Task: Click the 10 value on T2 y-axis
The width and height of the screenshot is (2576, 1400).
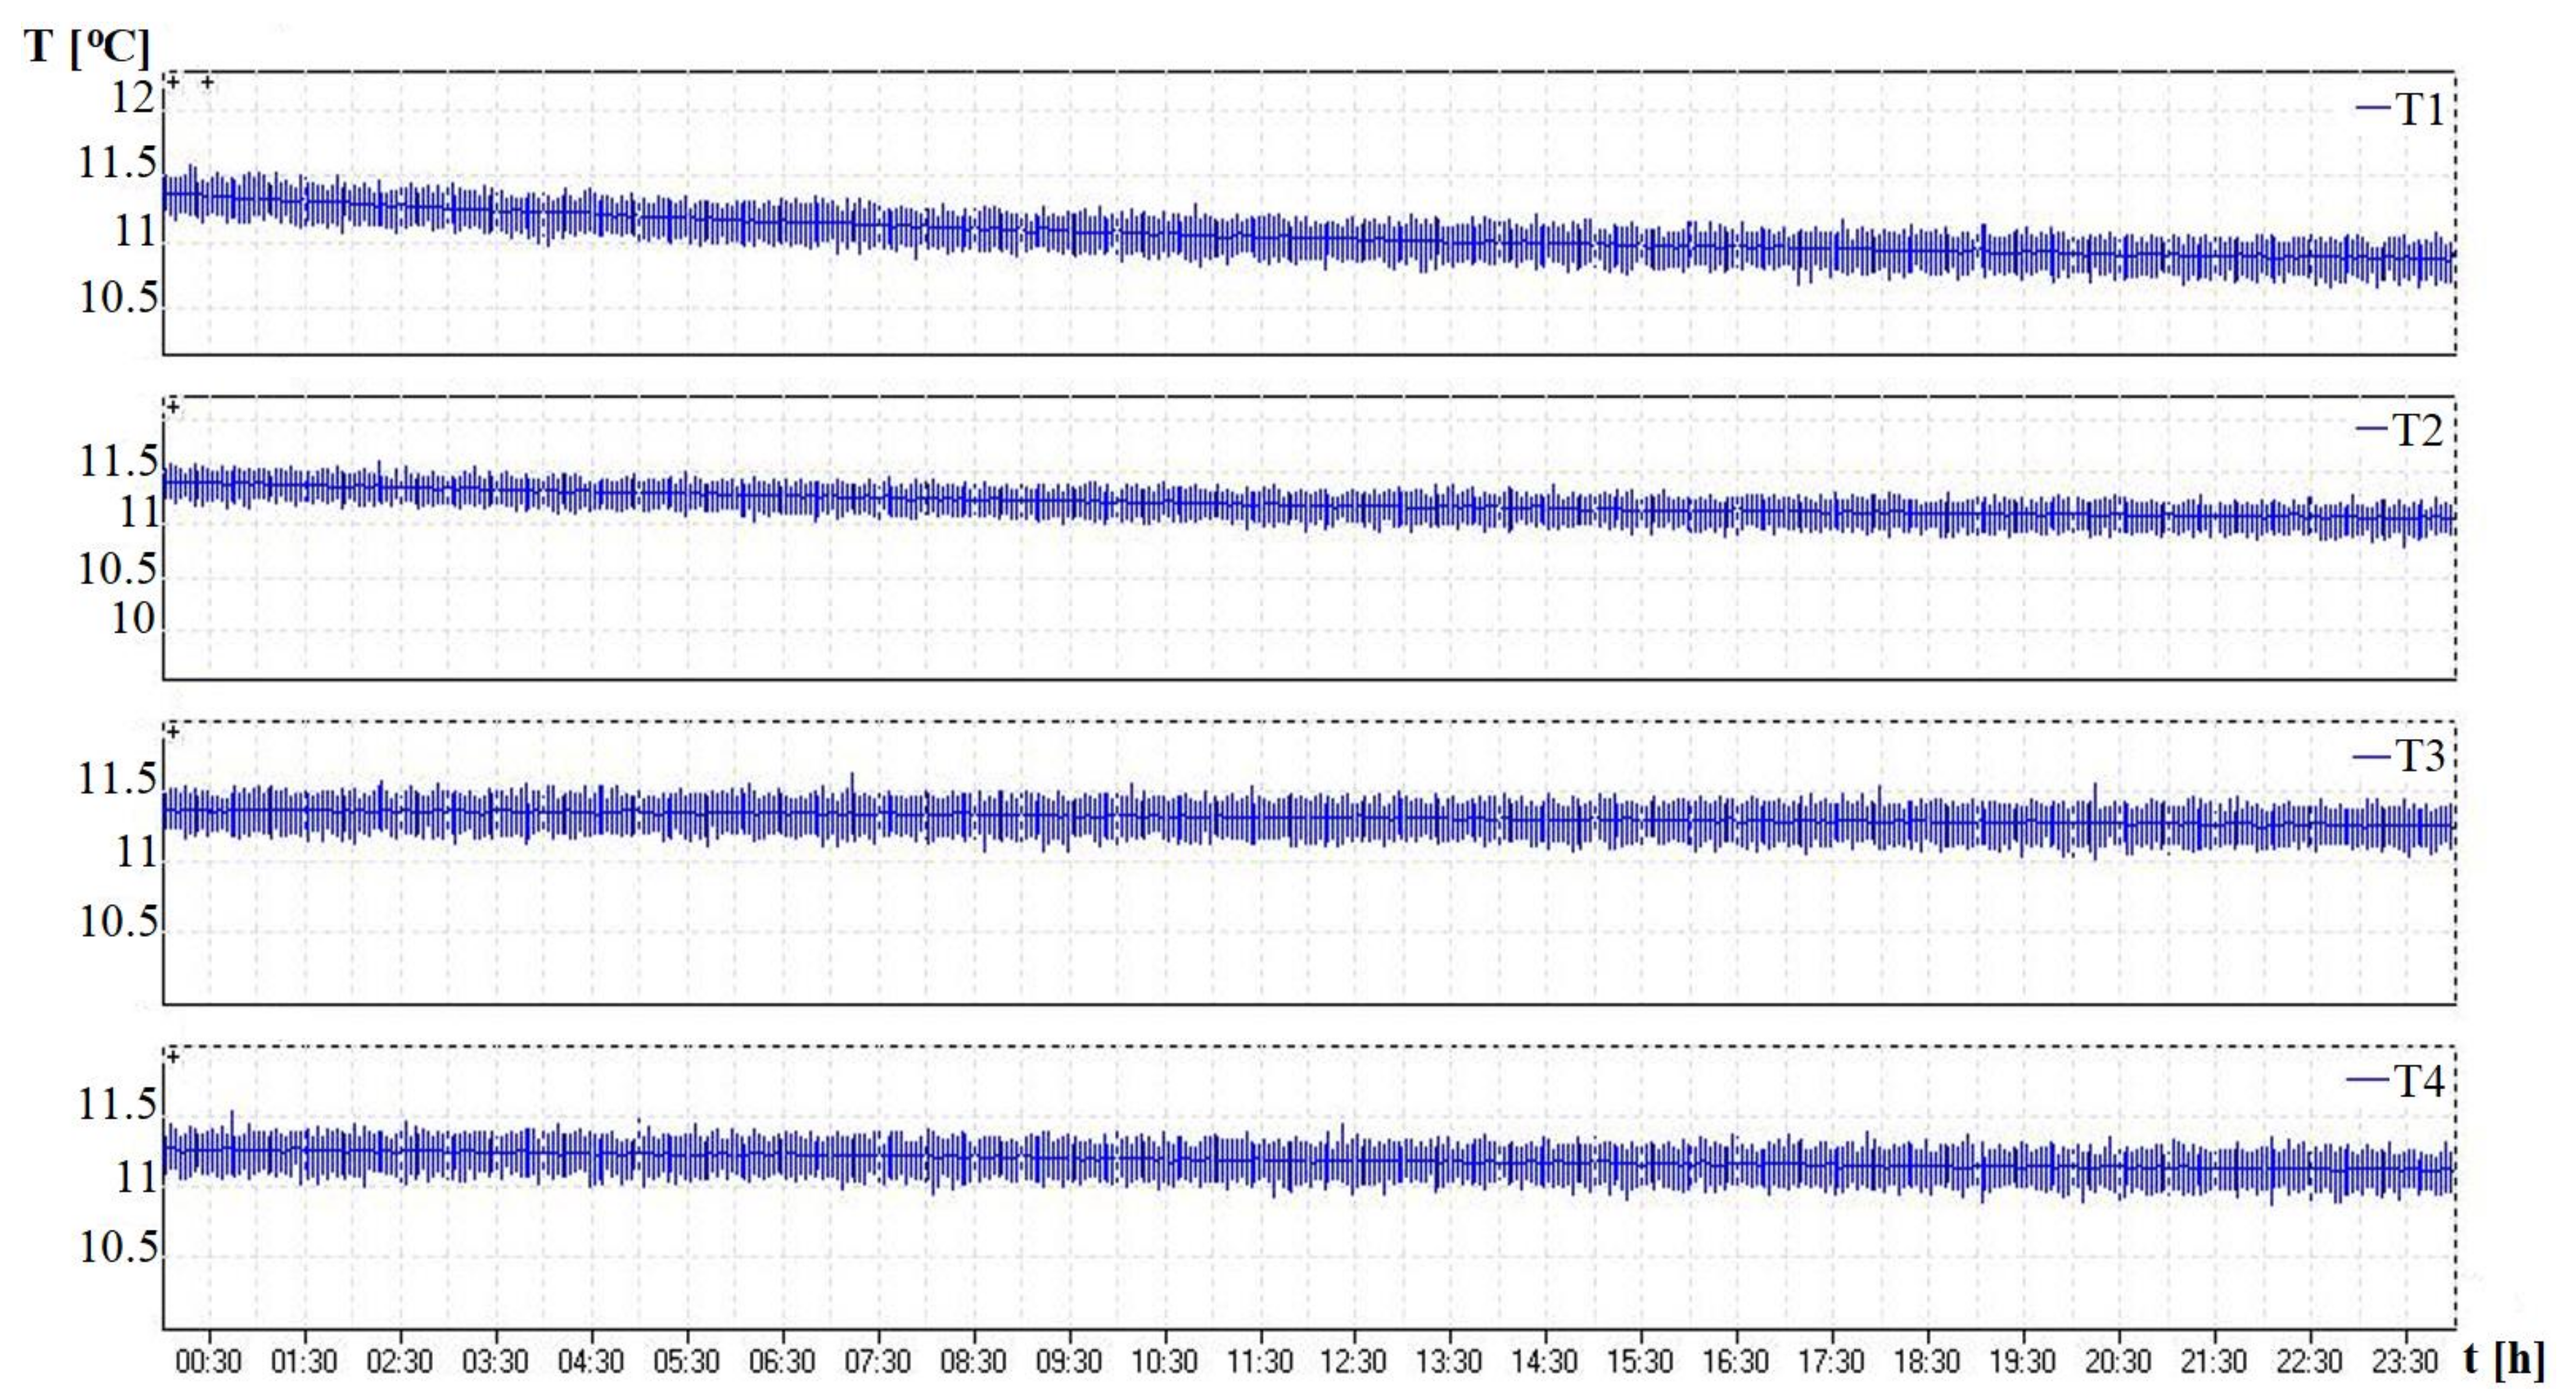Action: [x=134, y=619]
